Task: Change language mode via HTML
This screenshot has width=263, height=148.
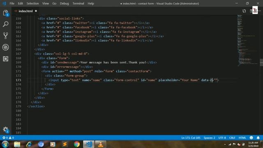Action: [x=242, y=138]
